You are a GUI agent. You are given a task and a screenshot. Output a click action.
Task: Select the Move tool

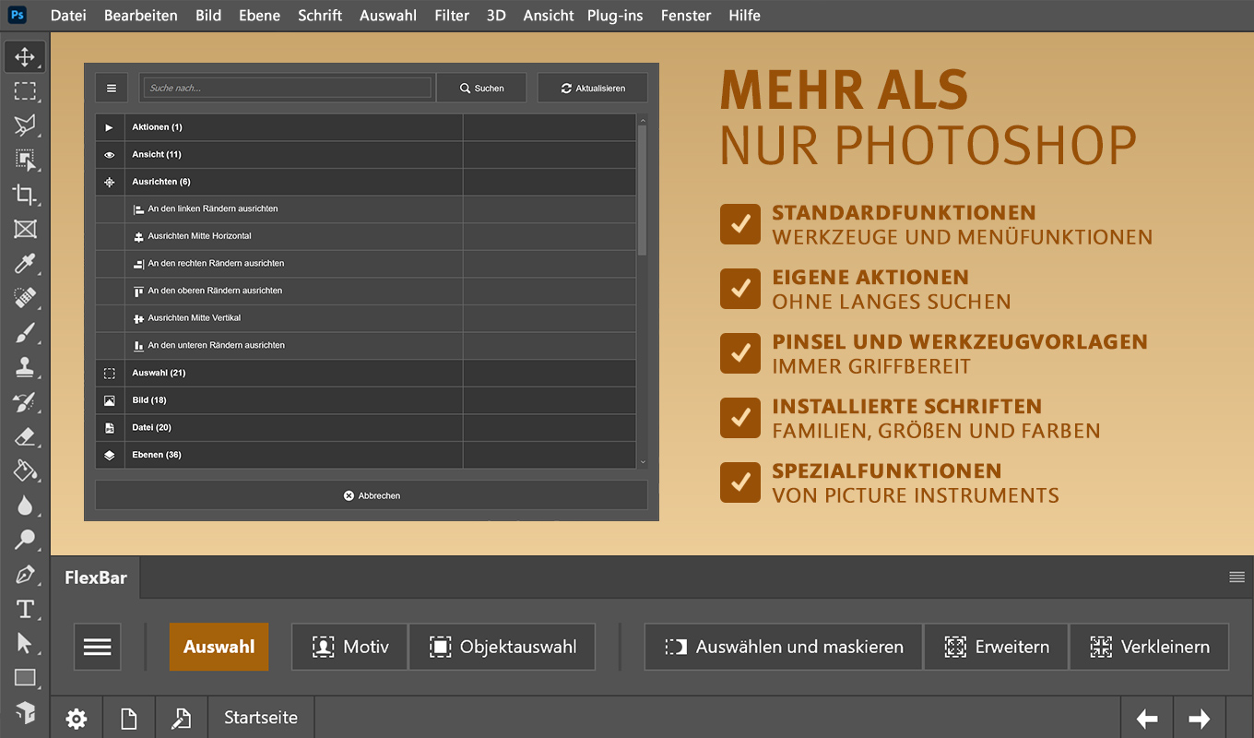tap(25, 56)
